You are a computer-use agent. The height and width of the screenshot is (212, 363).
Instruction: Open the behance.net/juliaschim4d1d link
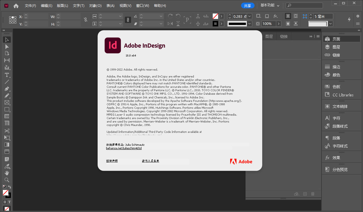point(124,148)
